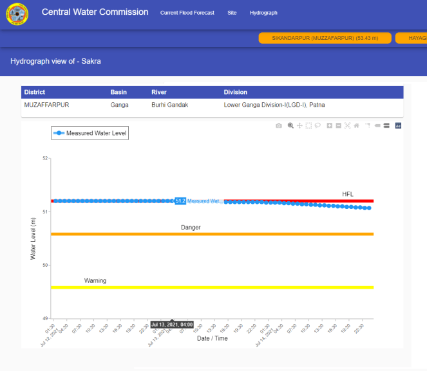
Task: Reset axes with the home icon
Action: 357,126
